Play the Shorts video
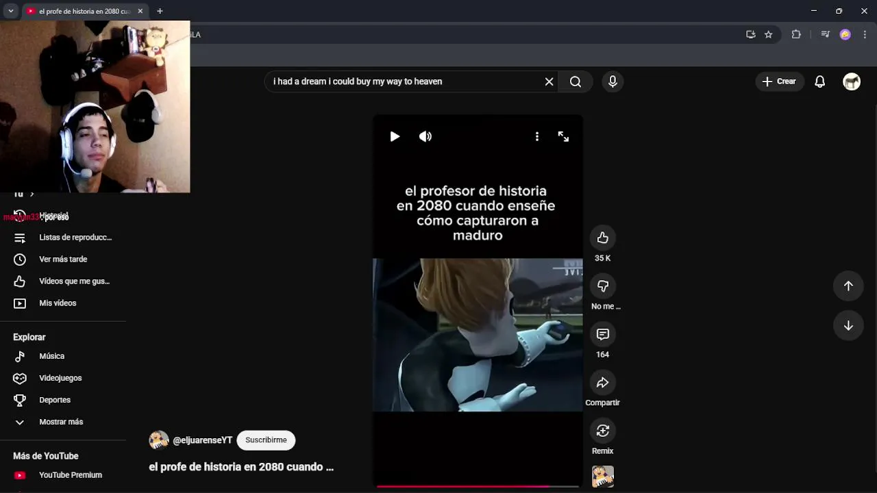 pyautogui.click(x=395, y=136)
